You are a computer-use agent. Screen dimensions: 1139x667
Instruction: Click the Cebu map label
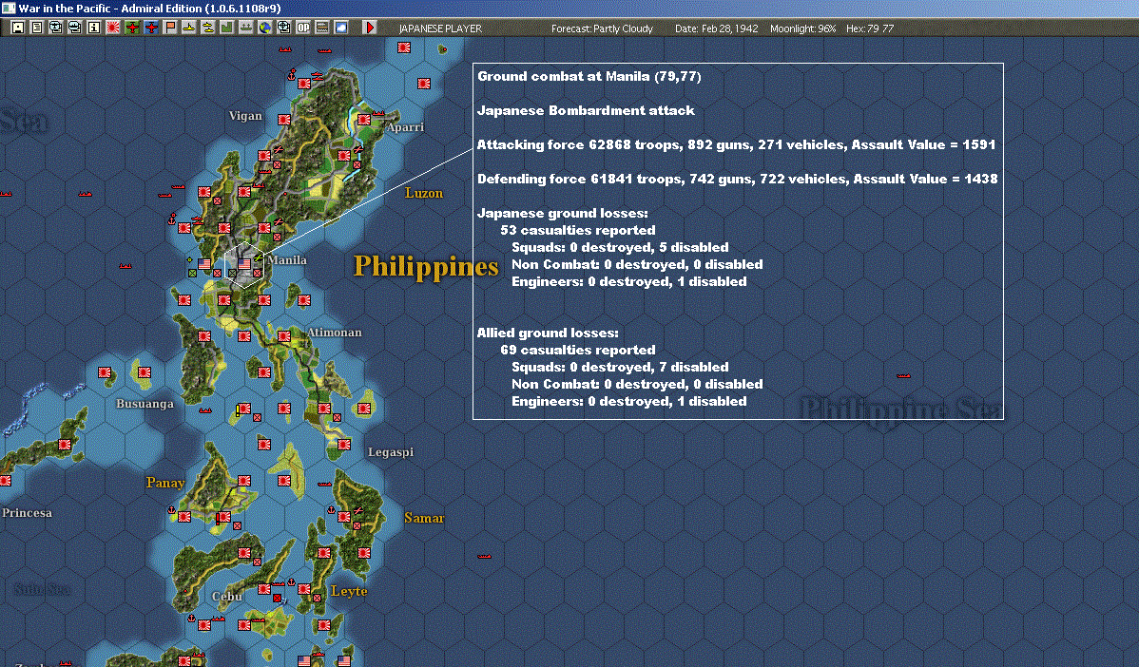226,597
